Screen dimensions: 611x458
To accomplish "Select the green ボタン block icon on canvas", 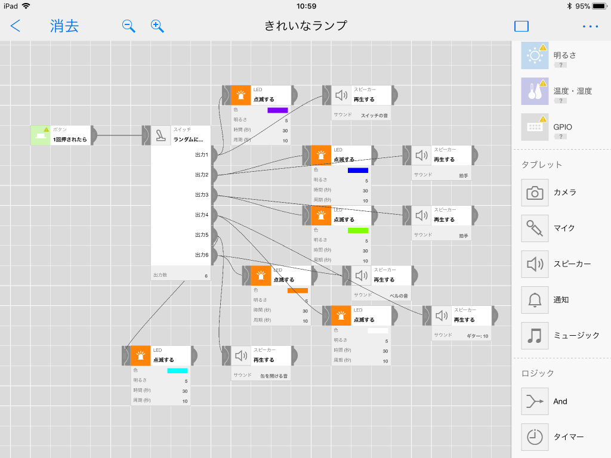I will (41, 135).
